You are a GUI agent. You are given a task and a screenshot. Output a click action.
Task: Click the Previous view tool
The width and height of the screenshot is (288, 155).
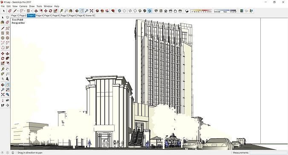click(x=7, y=94)
